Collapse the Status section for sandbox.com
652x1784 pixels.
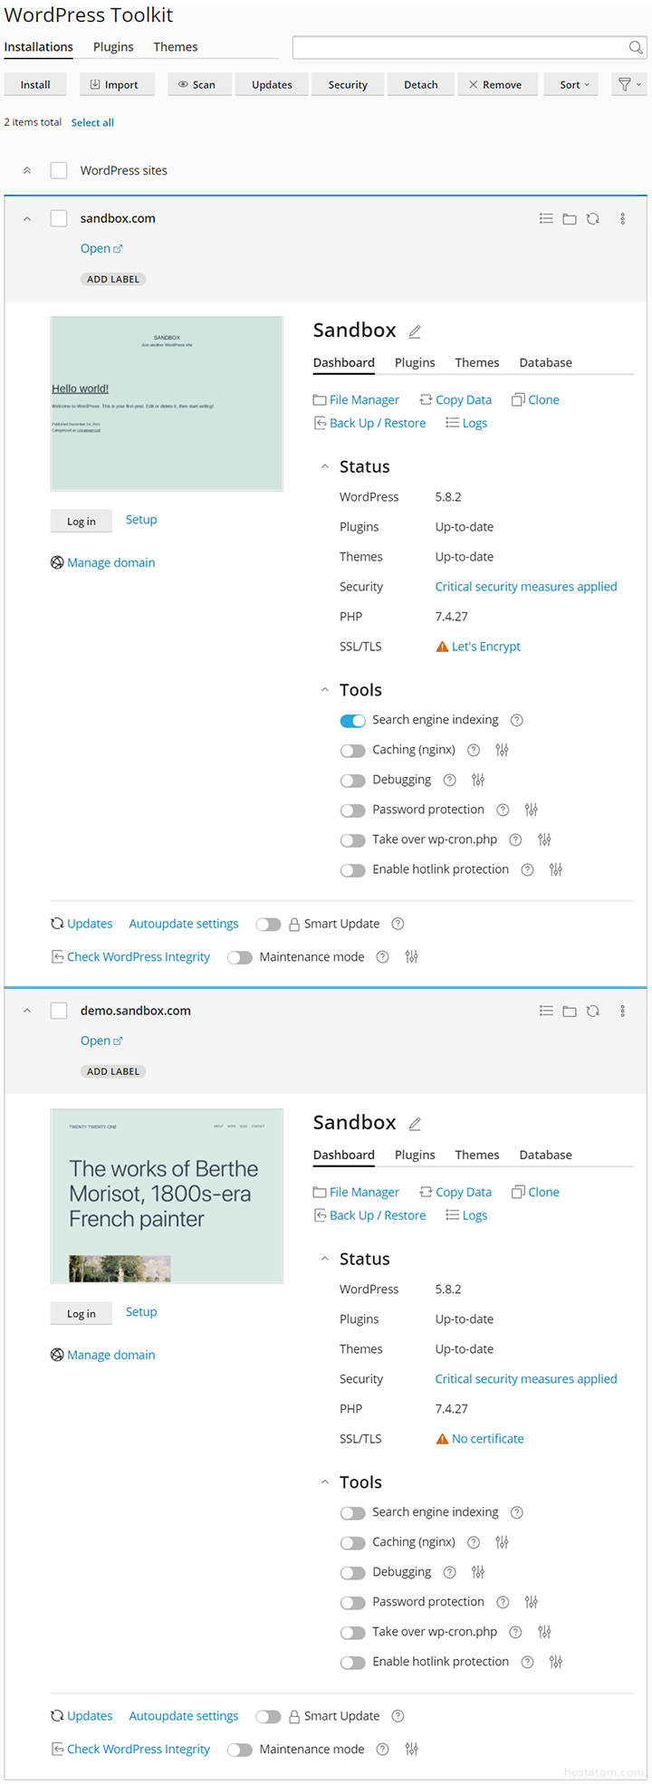pyautogui.click(x=325, y=467)
